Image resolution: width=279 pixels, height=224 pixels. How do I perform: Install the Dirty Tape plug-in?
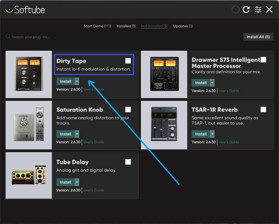coord(66,81)
